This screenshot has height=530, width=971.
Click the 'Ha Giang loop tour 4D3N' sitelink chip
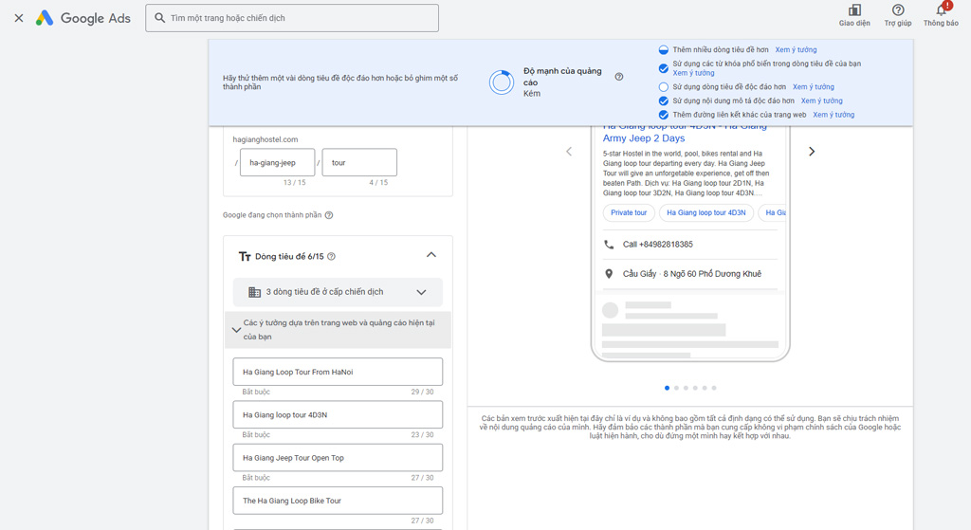(705, 212)
